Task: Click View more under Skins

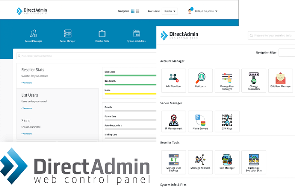Action: [26, 134]
